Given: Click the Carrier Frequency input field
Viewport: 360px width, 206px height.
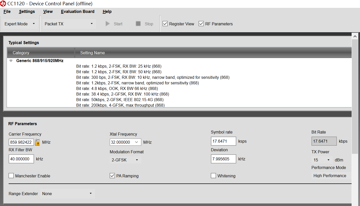Looking at the screenshot, I should pos(21,142).
